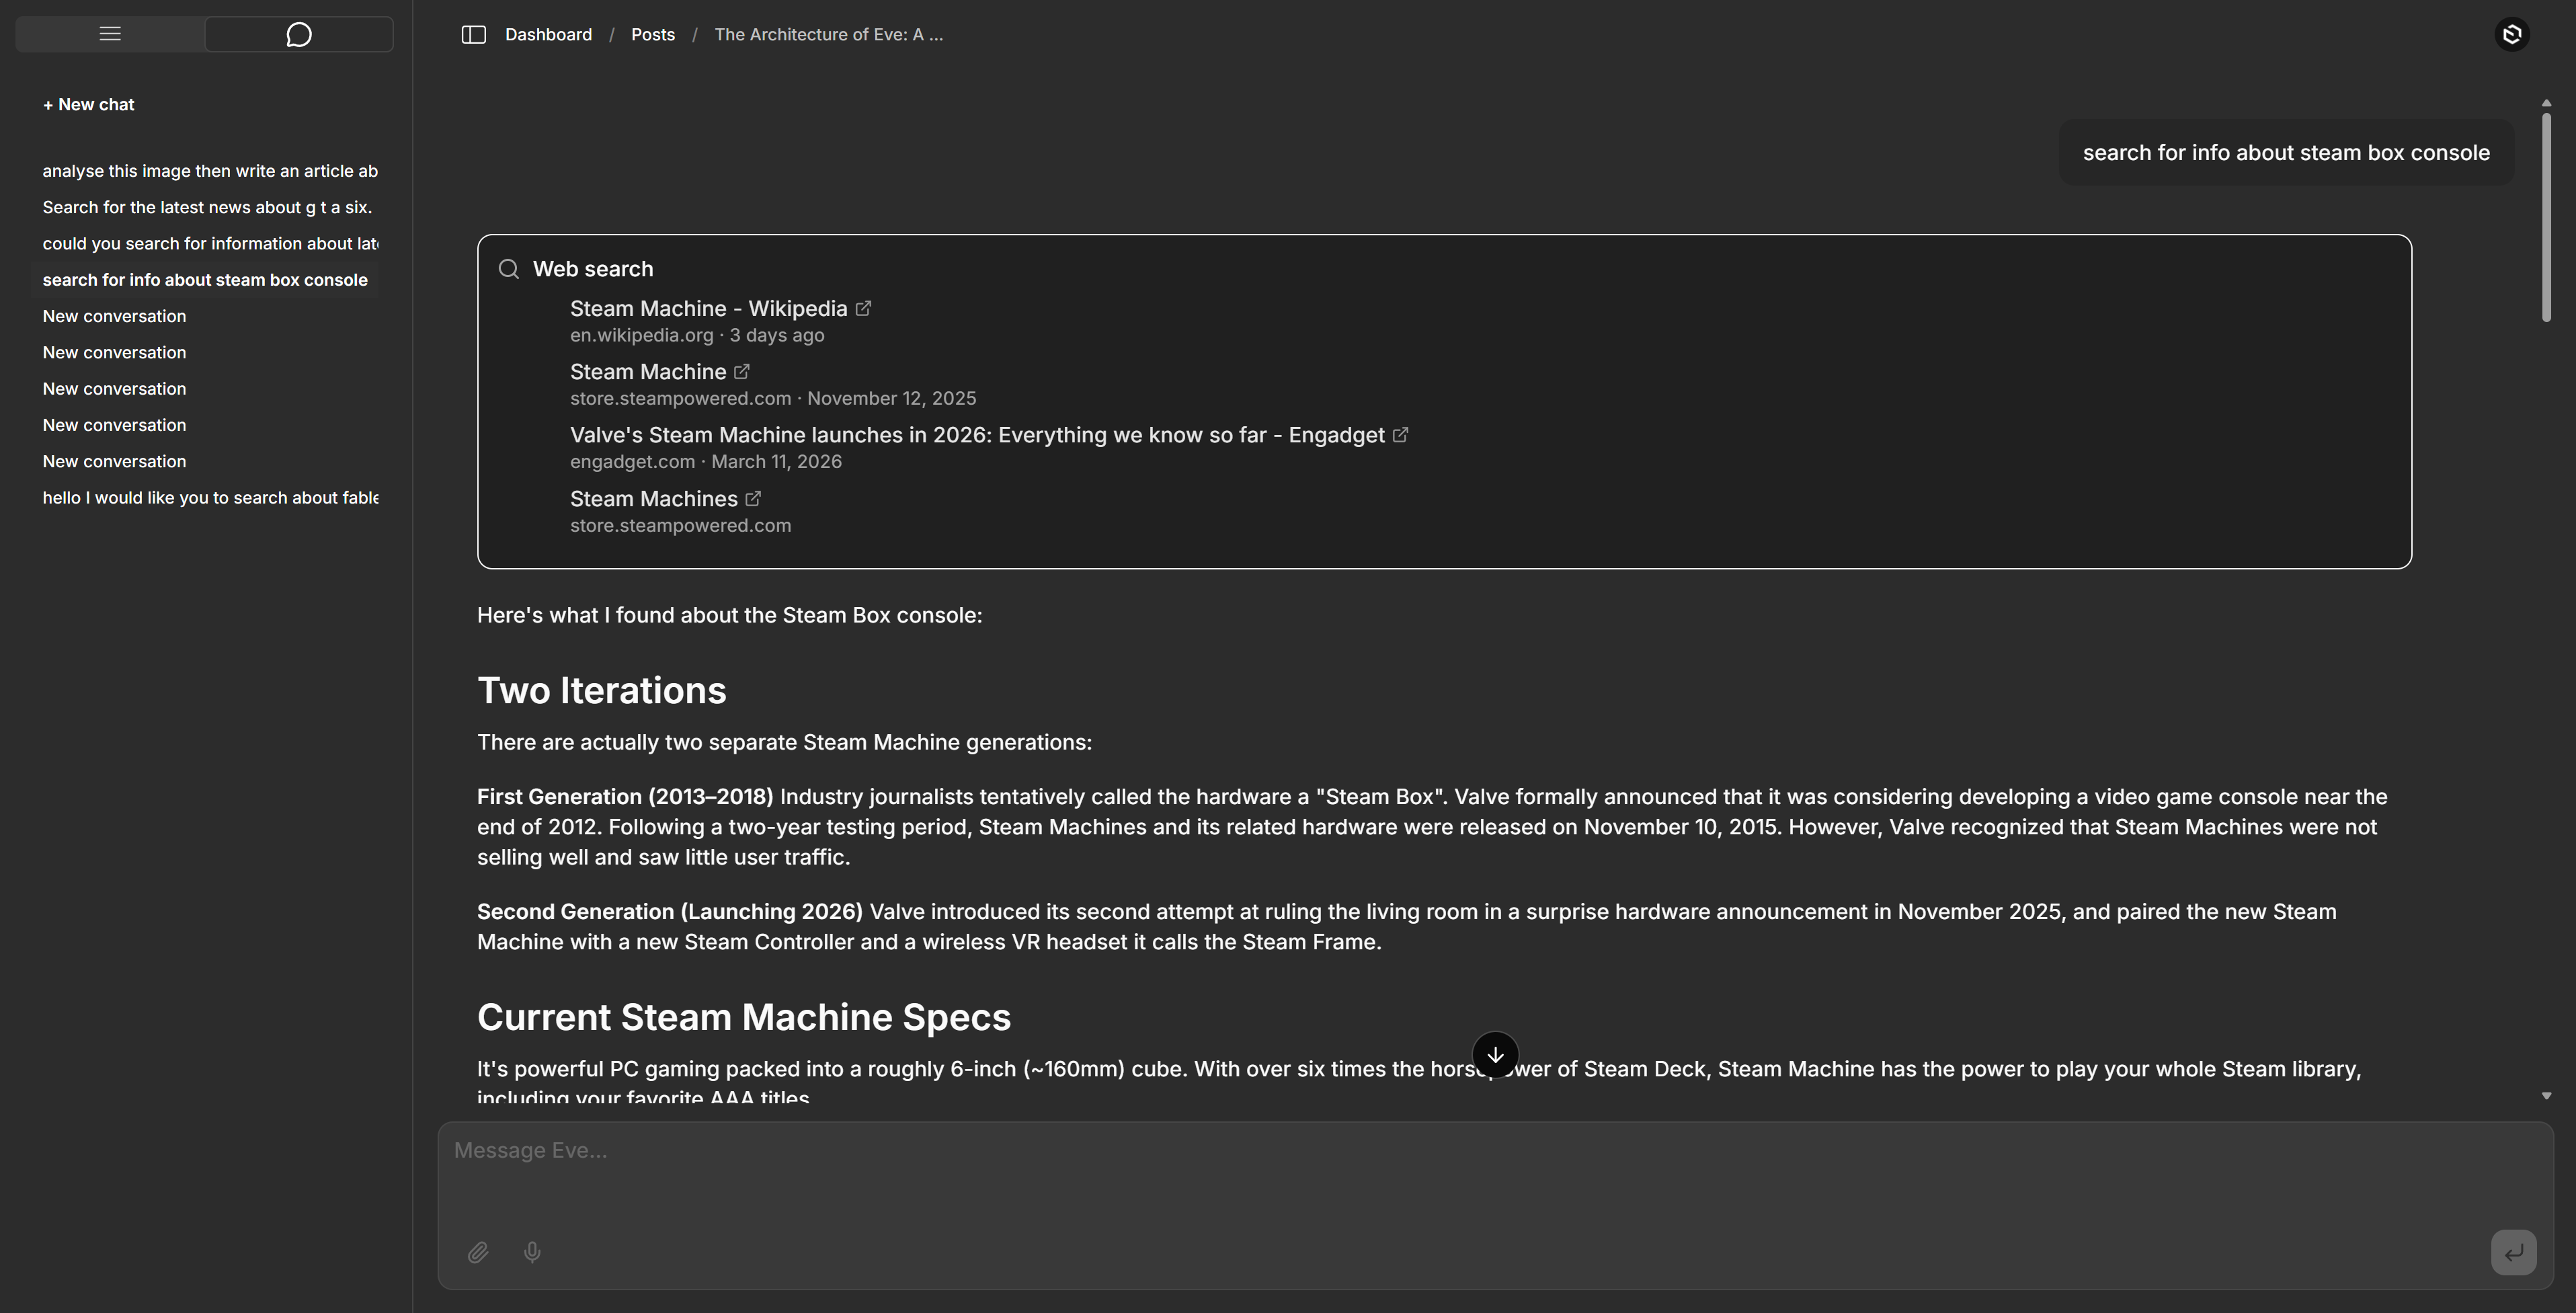Select 'search for info about steam box console' chat
Image resolution: width=2576 pixels, height=1313 pixels.
click(x=205, y=280)
